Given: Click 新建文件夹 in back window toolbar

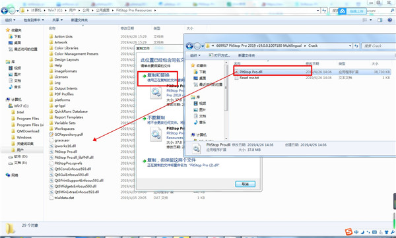Looking at the screenshot, I should tap(79, 20).
